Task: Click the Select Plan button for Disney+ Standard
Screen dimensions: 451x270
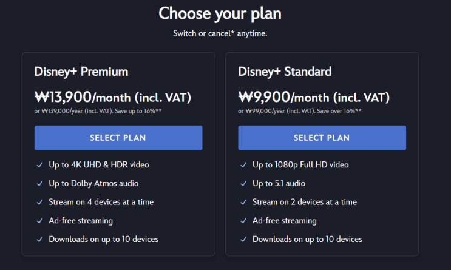Action: coord(322,138)
